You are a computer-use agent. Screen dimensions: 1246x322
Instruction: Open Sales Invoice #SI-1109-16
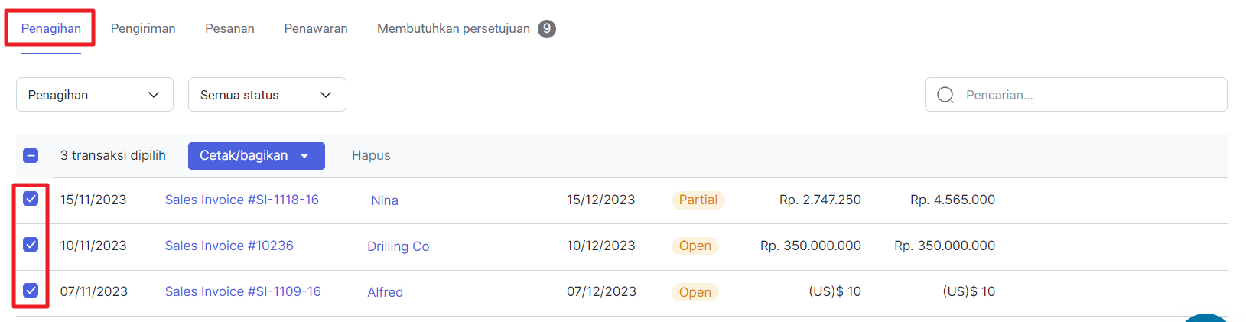[x=242, y=291]
